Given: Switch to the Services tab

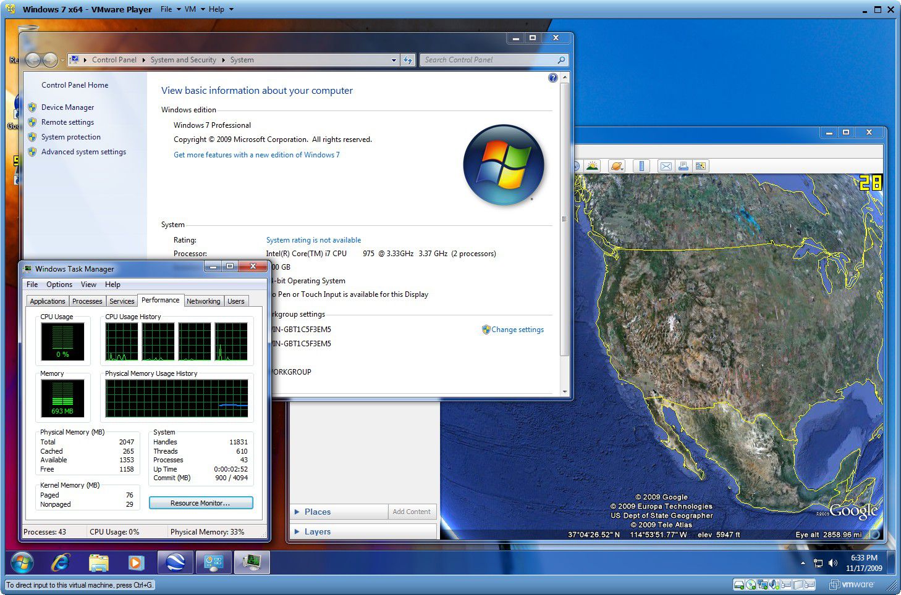Looking at the screenshot, I should [x=122, y=301].
